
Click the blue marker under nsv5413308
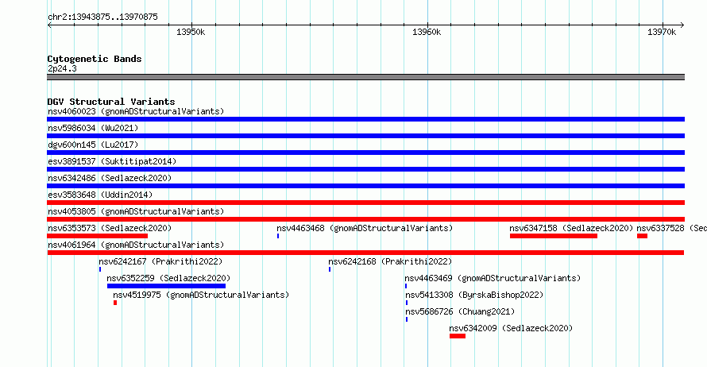(406, 303)
